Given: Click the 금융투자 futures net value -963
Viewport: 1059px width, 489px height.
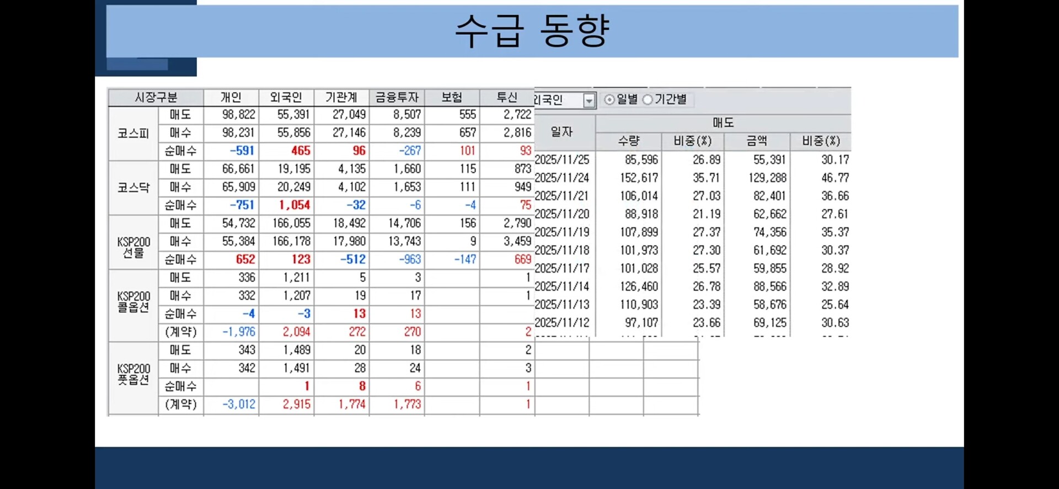Looking at the screenshot, I should coord(410,259).
